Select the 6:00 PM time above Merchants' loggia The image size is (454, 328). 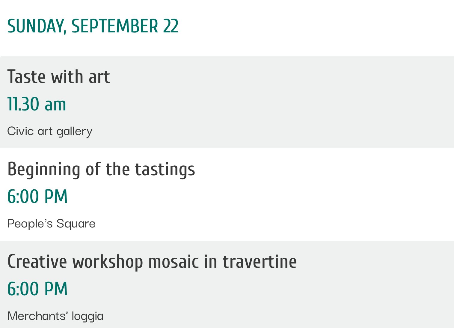click(37, 289)
